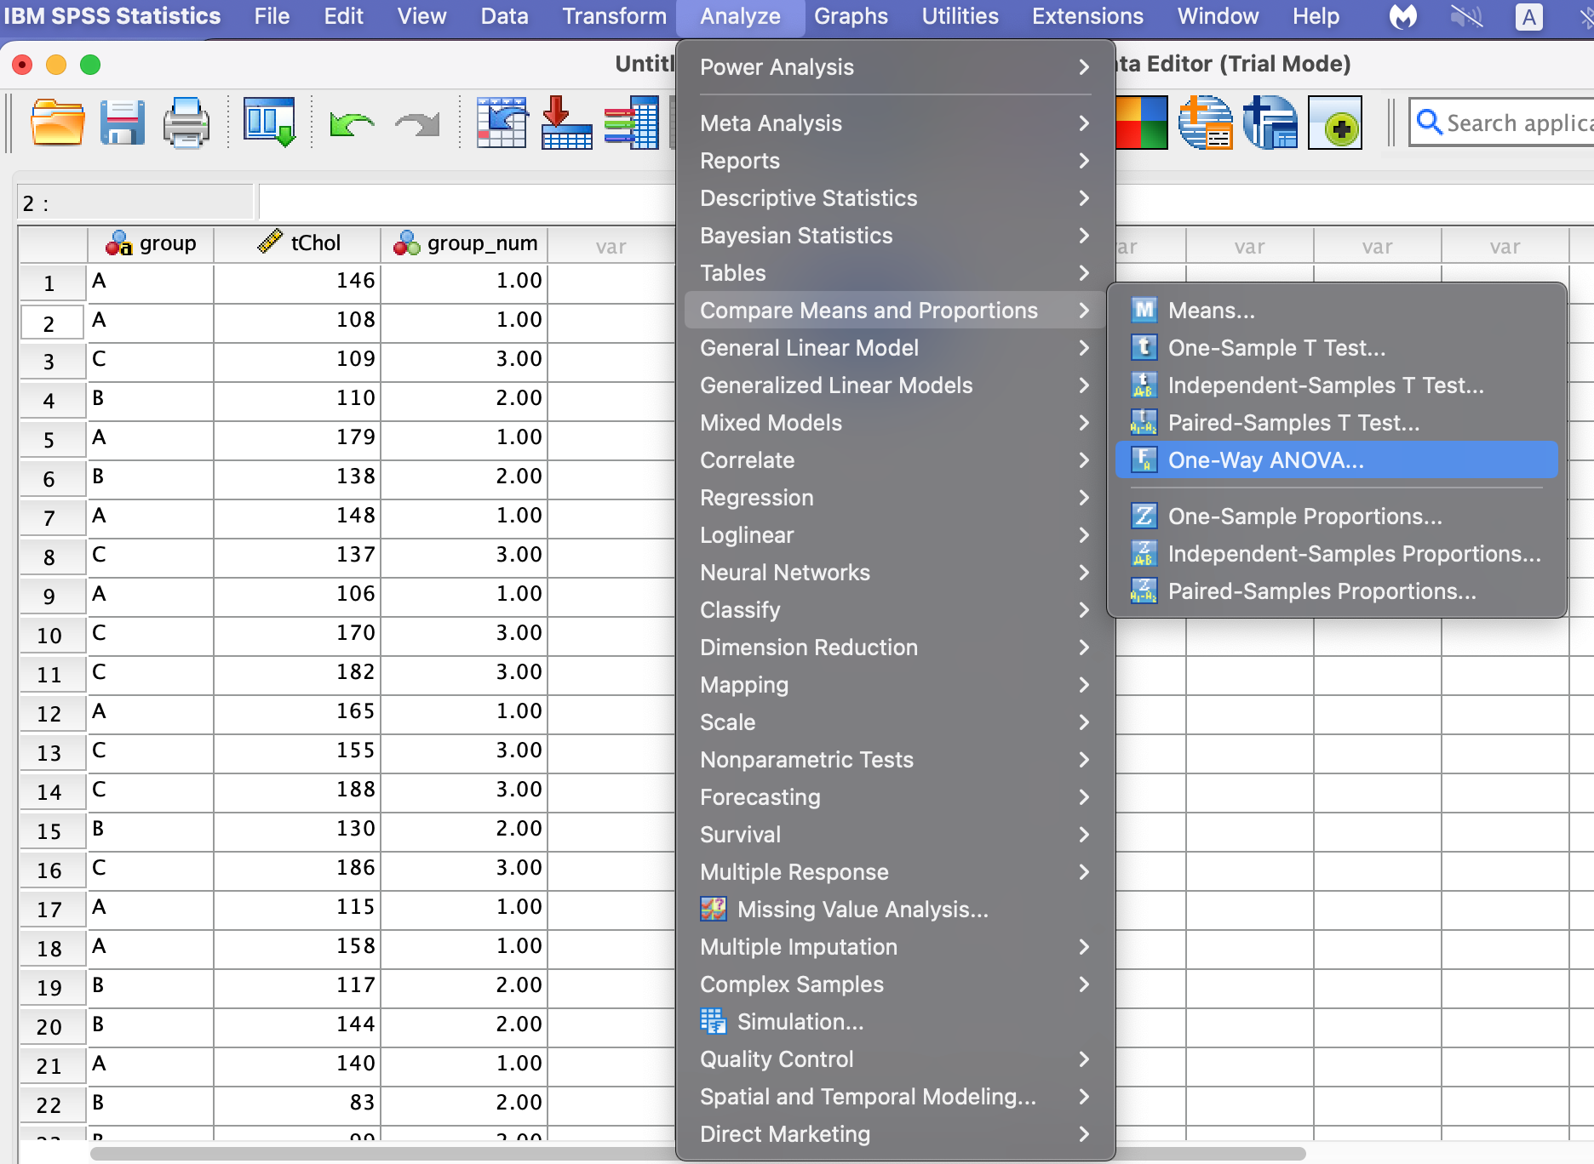Click the green Undo arrow
Image resolution: width=1594 pixels, height=1164 pixels.
coord(351,124)
